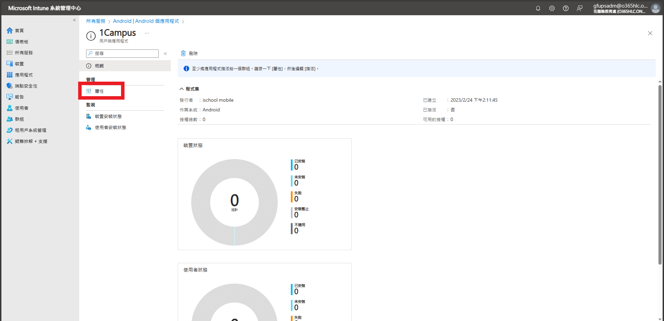Screen dimensions: 664x321
Task: Click the delete trash can icon
Action: click(183, 53)
